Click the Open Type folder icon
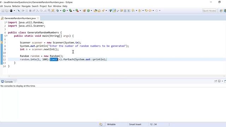Viewport: 226px width, 127px height. pyautogui.click(x=95, y=11)
